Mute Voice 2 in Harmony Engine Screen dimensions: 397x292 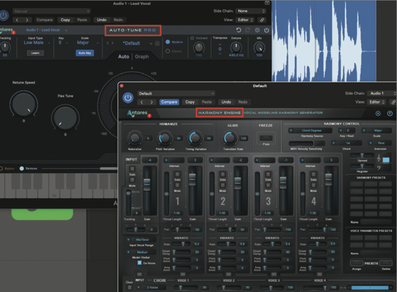223,185
